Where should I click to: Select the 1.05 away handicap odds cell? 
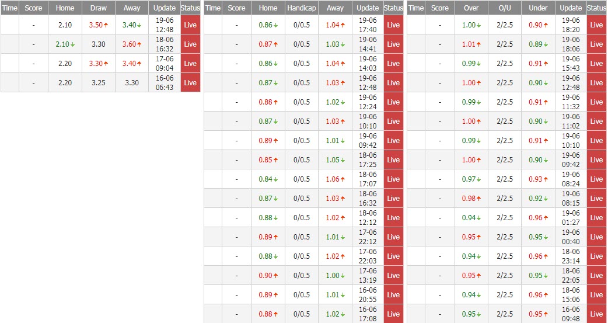[333, 160]
